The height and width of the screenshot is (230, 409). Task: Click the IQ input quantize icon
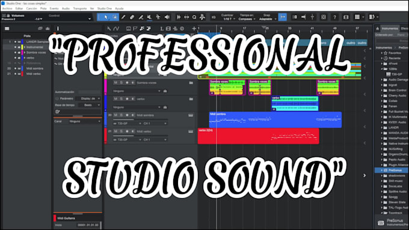[x=214, y=17]
